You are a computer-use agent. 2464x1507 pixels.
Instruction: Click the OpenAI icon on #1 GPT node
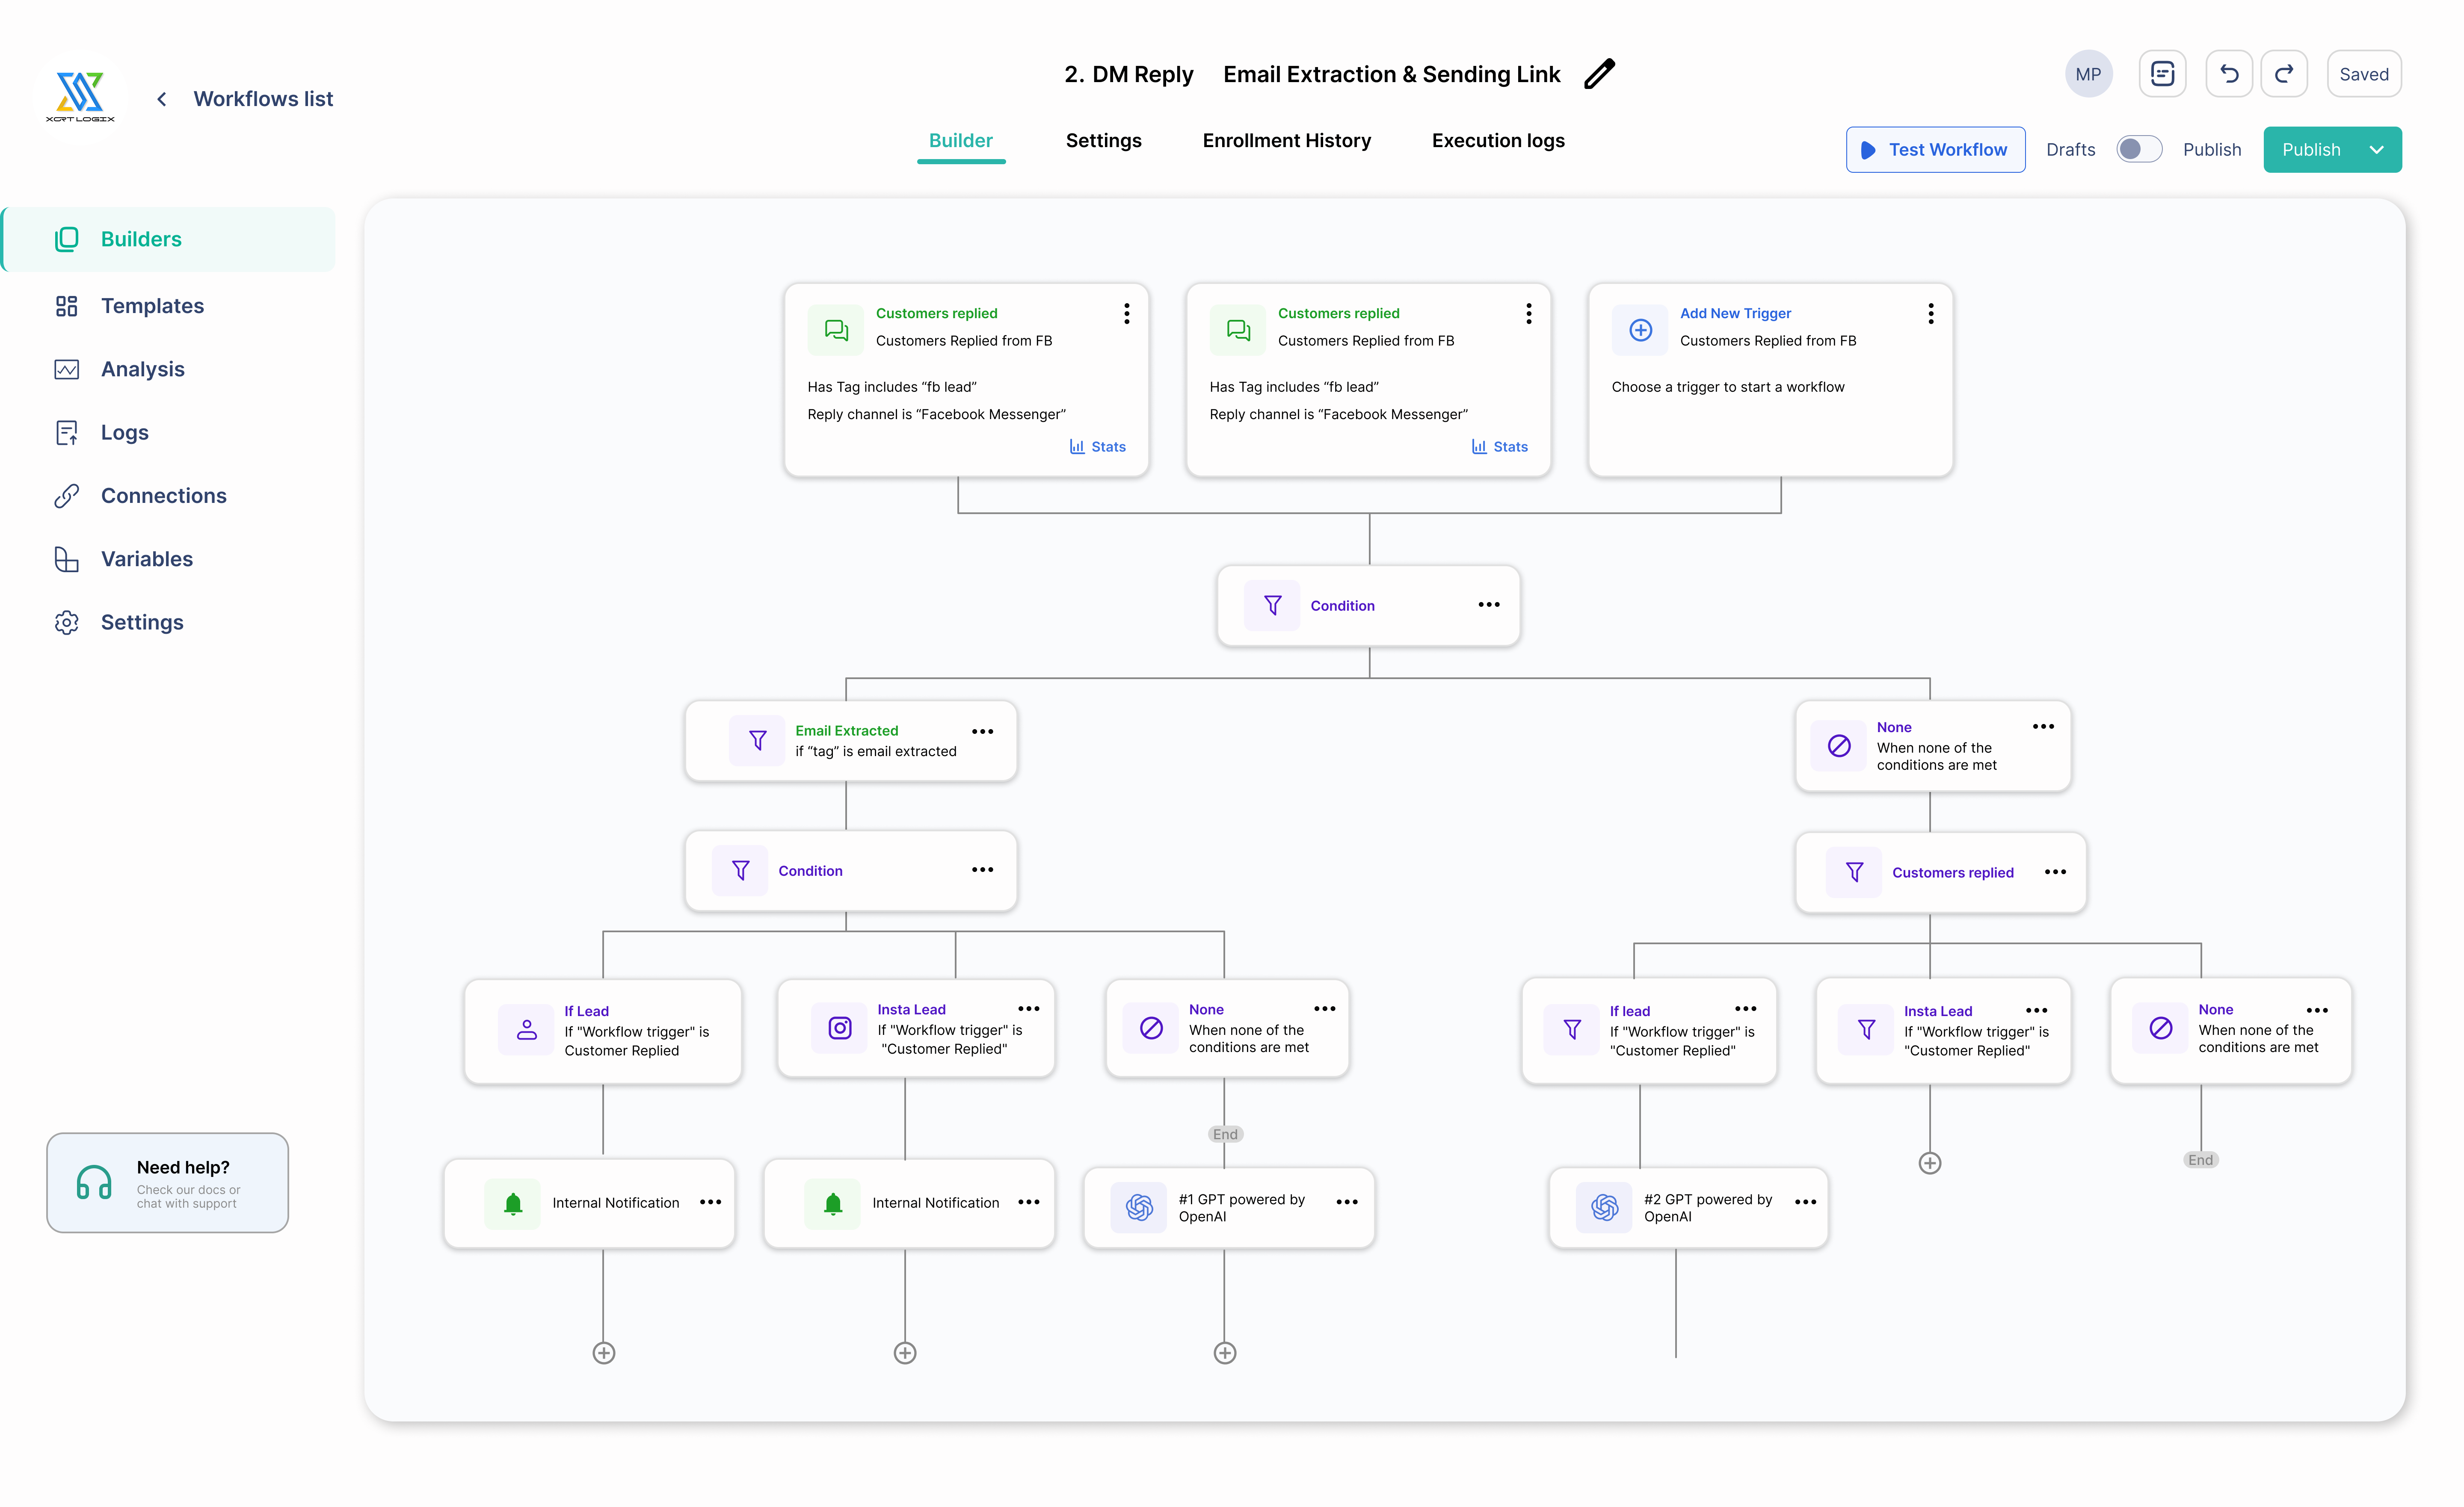click(x=1139, y=1207)
